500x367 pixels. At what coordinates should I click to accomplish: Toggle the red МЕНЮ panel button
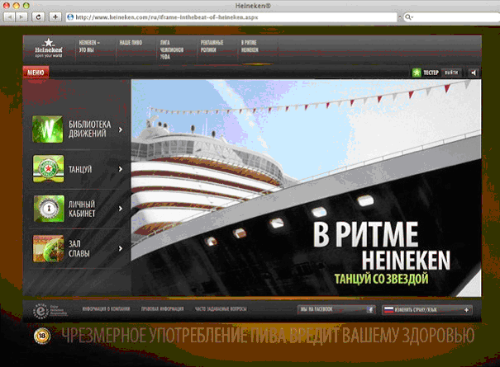pos(36,73)
